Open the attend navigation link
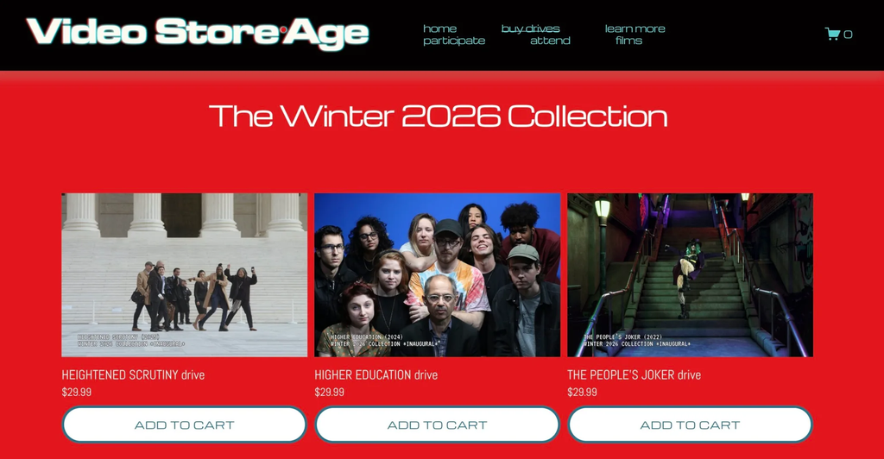This screenshot has height=459, width=884. [550, 41]
